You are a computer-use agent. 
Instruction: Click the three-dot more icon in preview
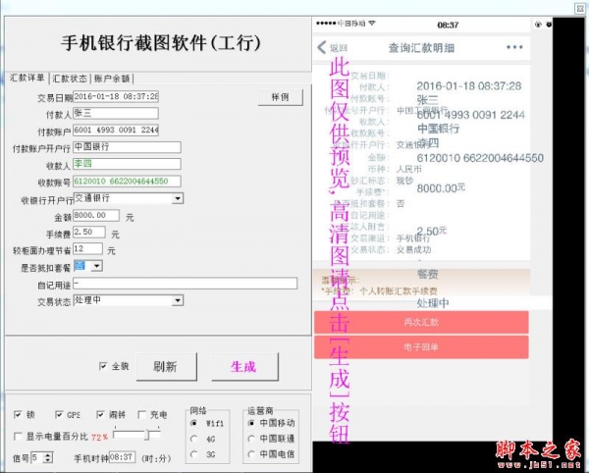514,47
